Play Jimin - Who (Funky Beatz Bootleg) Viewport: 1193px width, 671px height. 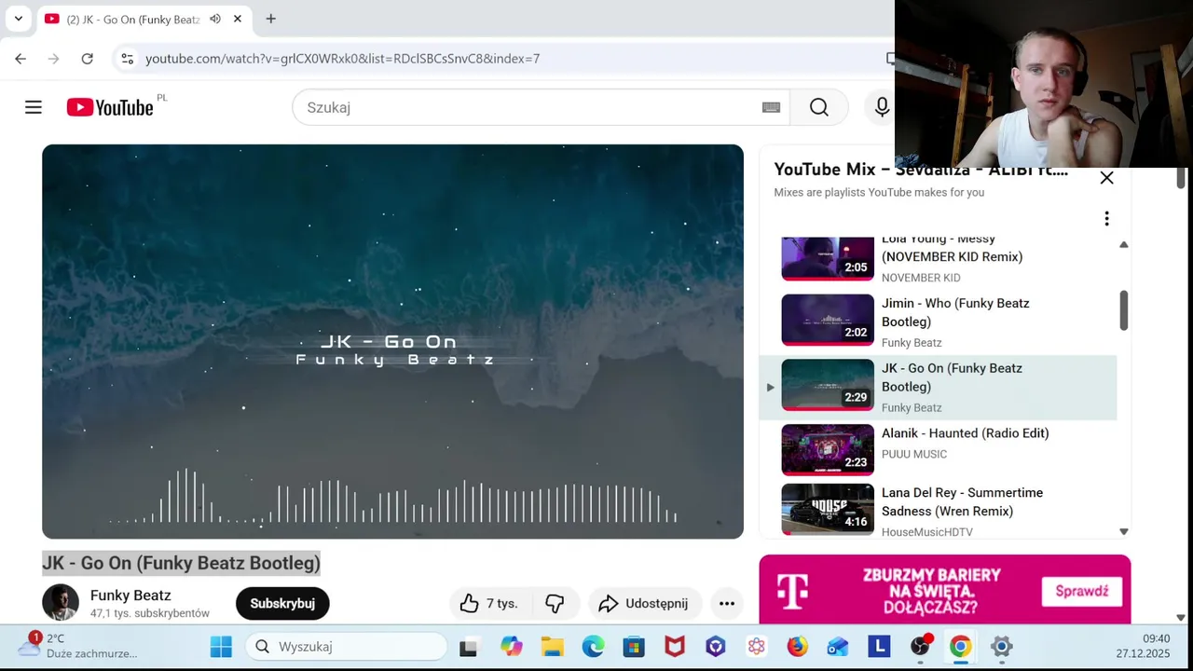tap(955, 312)
